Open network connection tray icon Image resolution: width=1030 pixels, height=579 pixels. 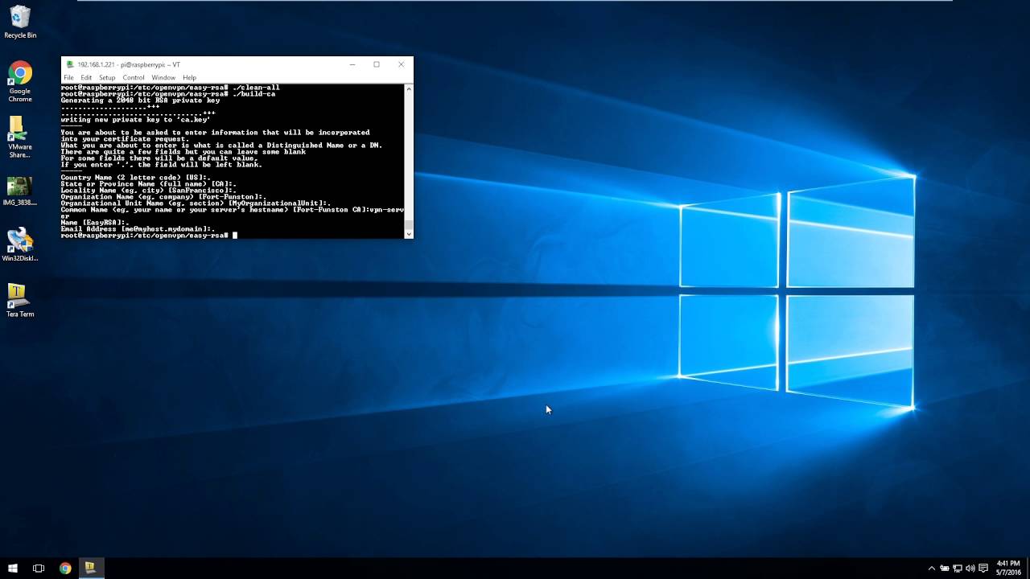(x=958, y=568)
